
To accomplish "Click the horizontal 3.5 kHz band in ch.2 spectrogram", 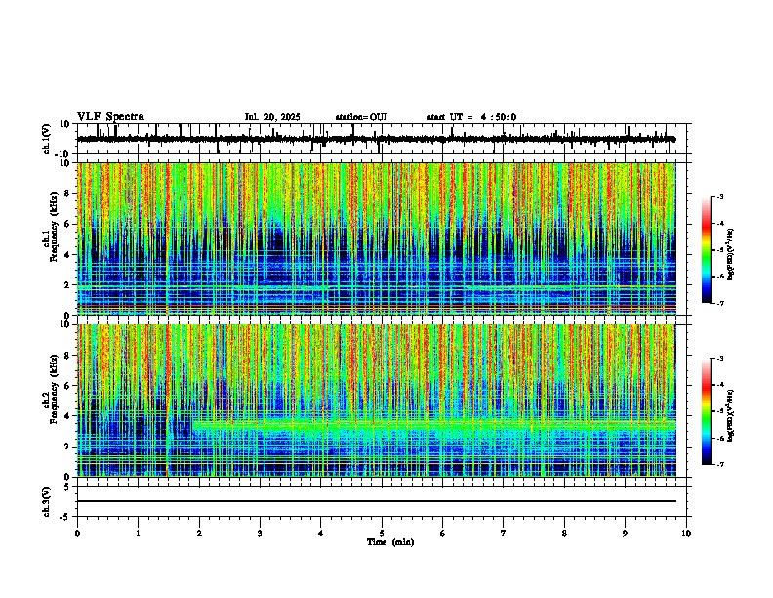I will coord(433,424).
